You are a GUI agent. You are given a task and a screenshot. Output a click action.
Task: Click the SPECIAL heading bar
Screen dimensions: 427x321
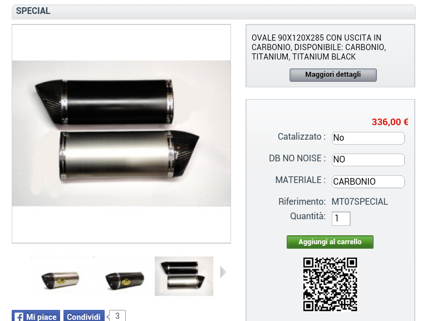[214, 12]
